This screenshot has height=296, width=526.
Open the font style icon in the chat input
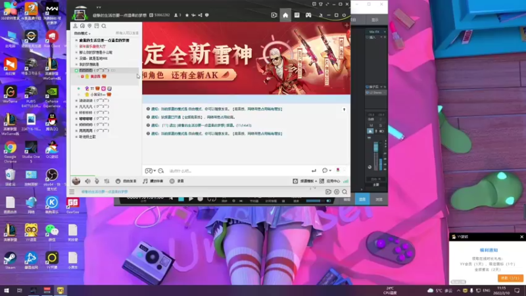click(x=161, y=171)
